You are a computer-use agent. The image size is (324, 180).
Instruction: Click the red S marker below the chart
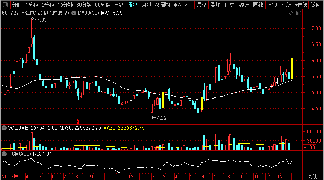pos(77,121)
